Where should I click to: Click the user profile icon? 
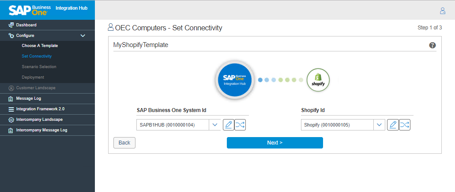[443, 11]
